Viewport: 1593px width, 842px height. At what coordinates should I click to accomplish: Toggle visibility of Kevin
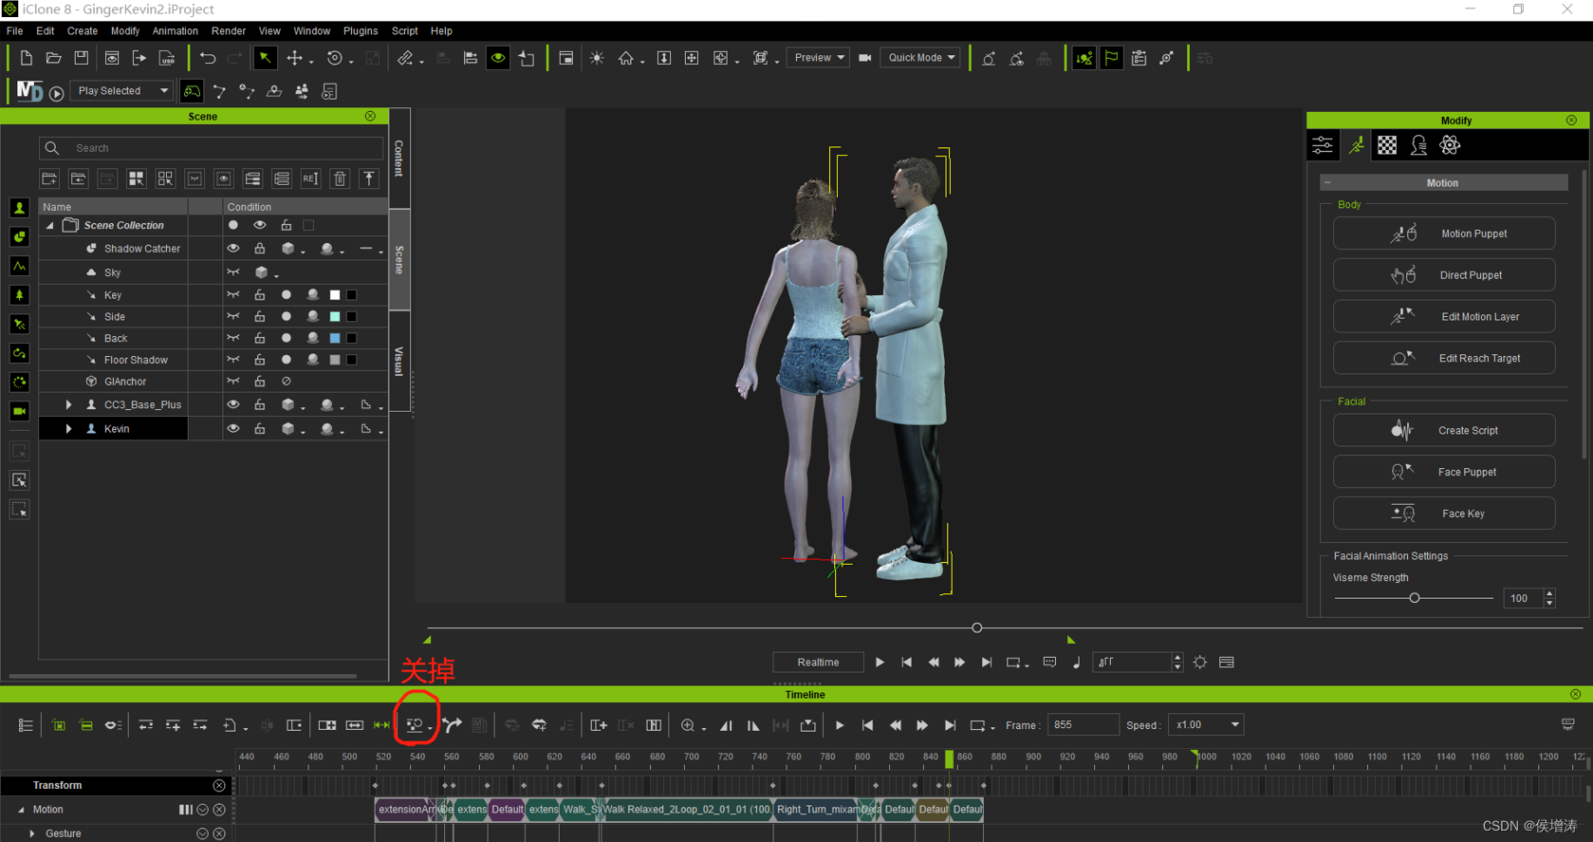click(x=232, y=429)
